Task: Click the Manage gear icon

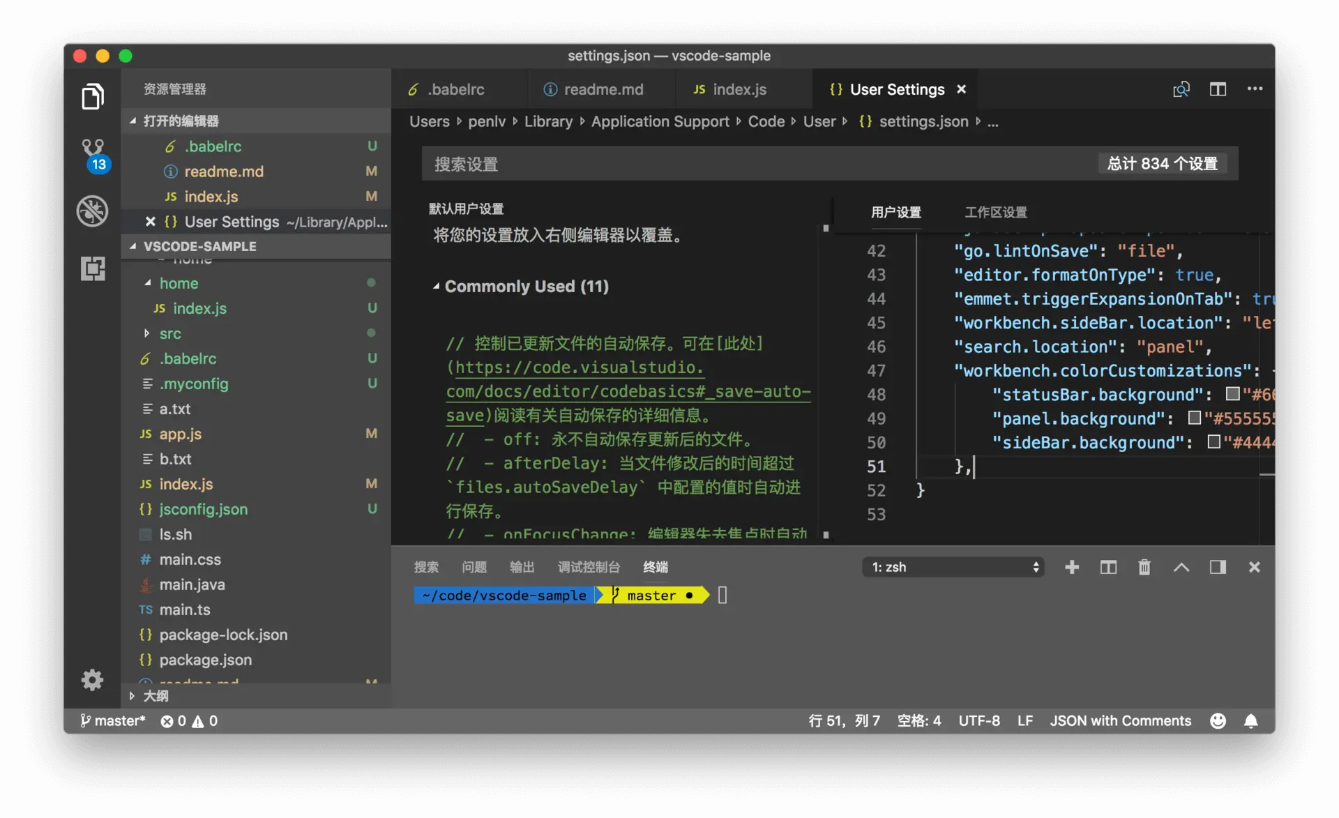Action: pos(93,679)
